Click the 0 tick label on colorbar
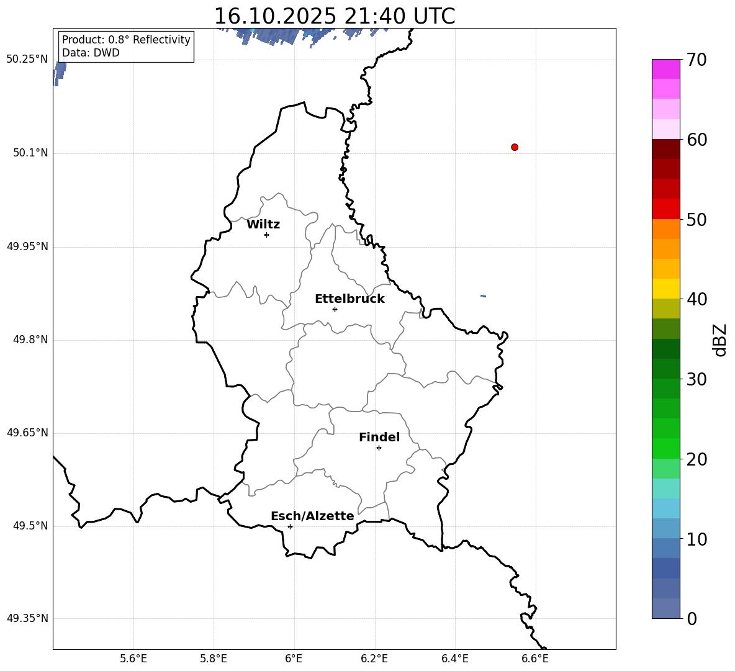 (x=692, y=619)
